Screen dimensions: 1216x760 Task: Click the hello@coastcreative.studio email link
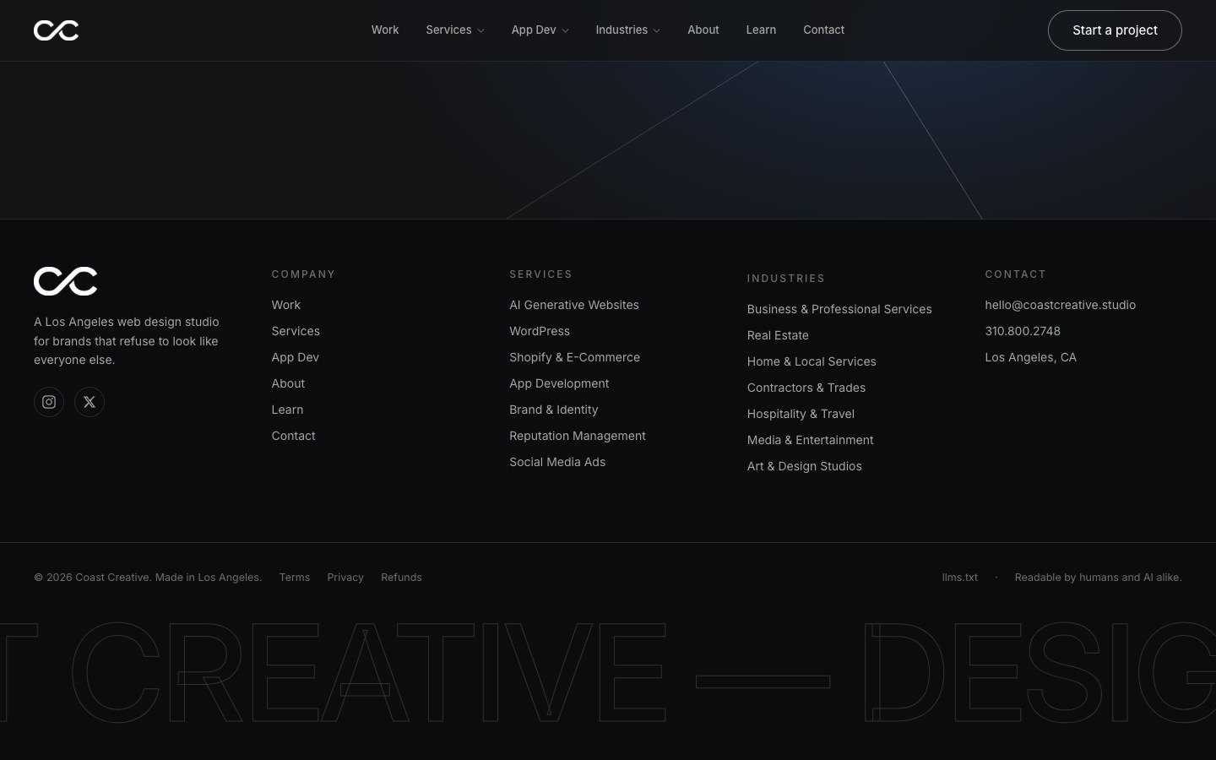(x=1060, y=305)
